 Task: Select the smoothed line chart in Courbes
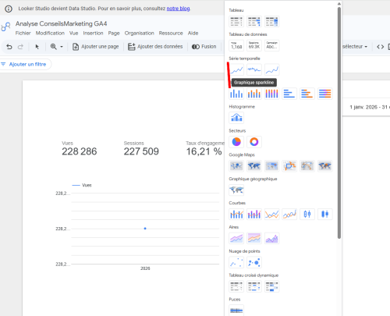pos(289,214)
